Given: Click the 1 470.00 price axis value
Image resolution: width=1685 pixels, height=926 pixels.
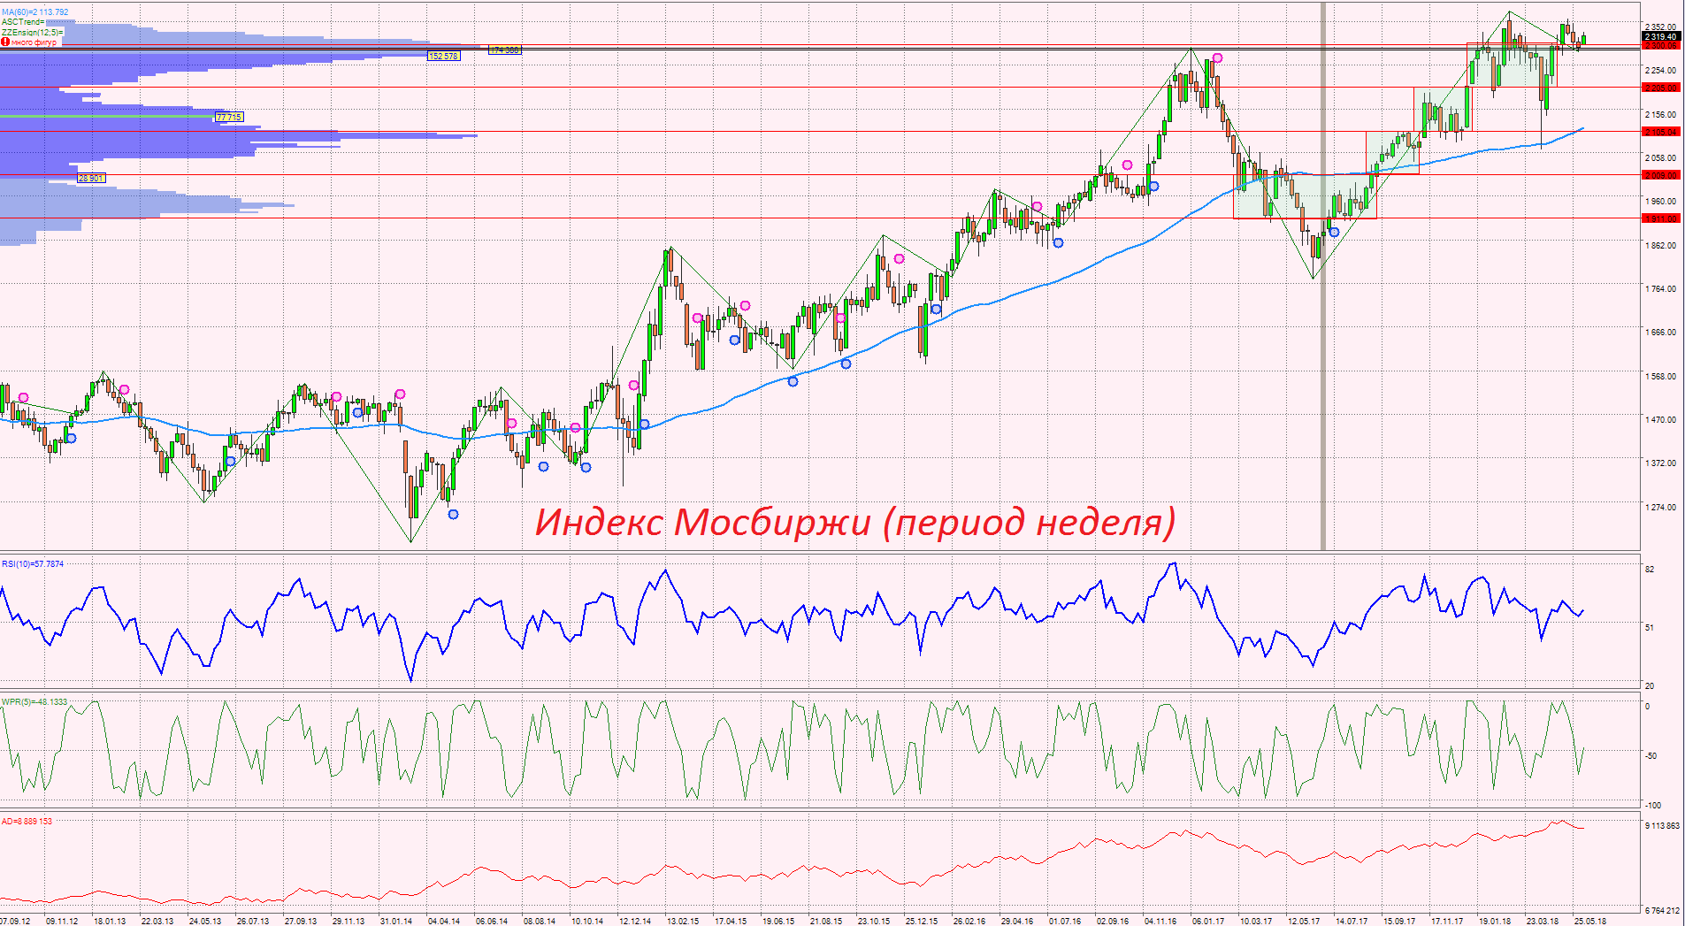Looking at the screenshot, I should pos(1660,419).
